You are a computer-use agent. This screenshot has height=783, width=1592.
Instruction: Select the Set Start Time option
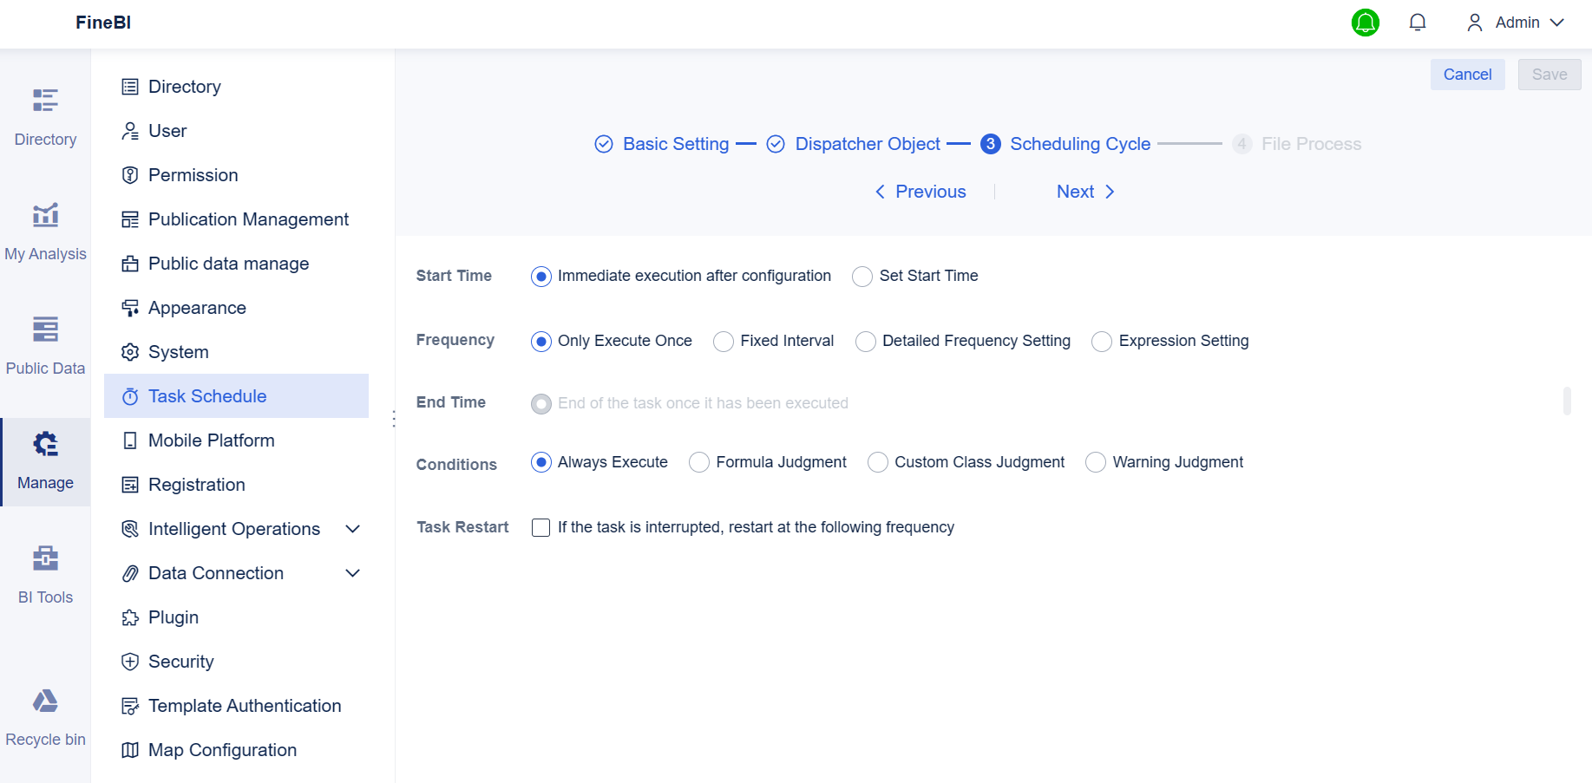862,276
